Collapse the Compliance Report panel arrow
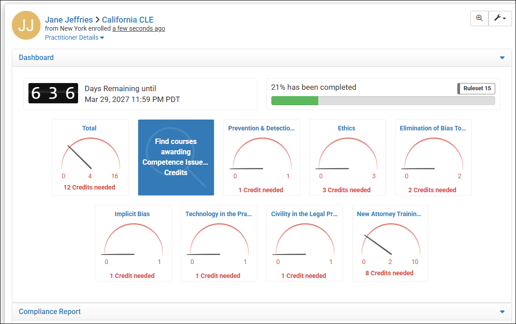Viewport: 516px width, 324px height. 502,311
